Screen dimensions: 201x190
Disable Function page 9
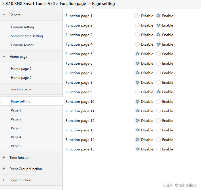click(137, 92)
